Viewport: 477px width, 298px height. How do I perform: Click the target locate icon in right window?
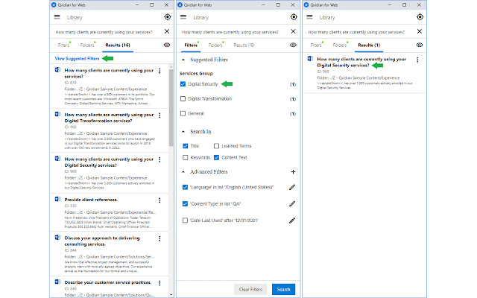click(x=420, y=17)
